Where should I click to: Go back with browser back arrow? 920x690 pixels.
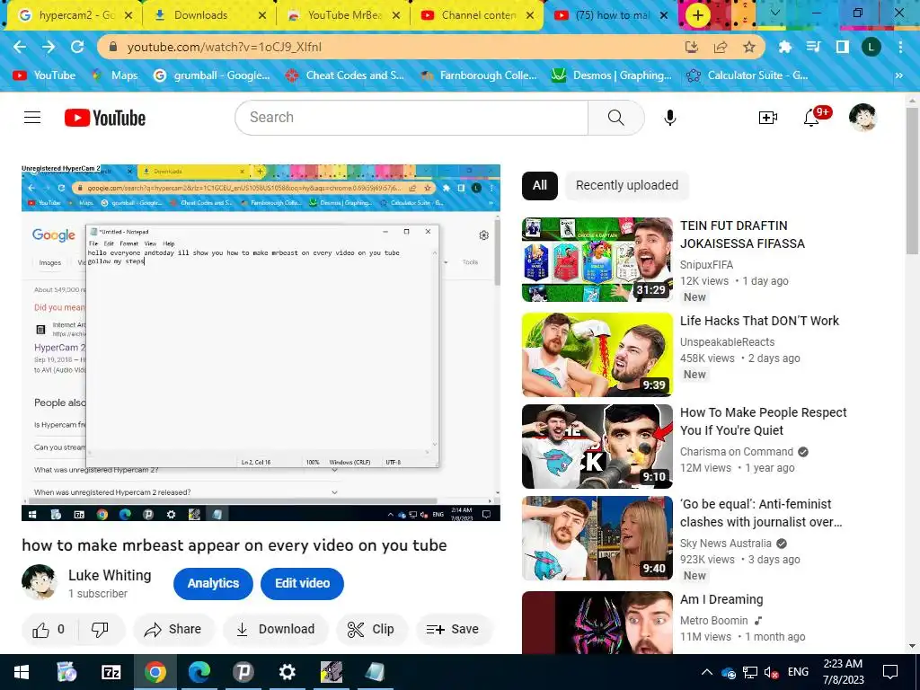click(20, 47)
